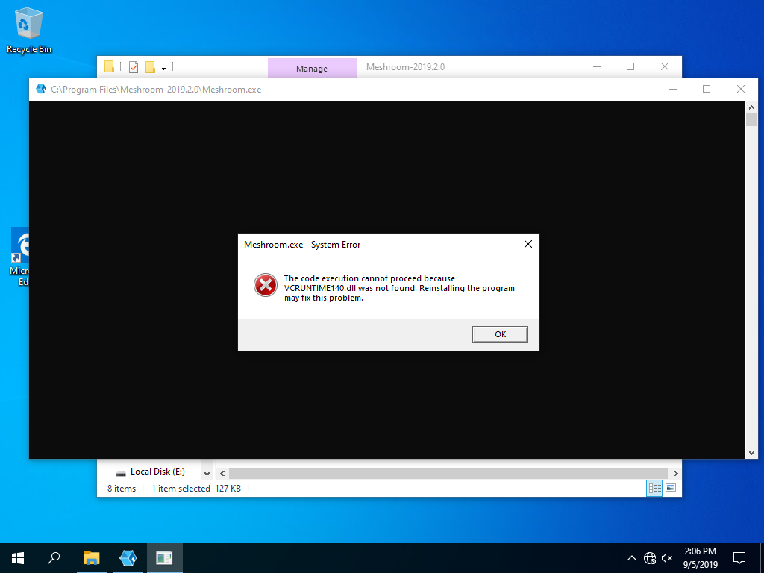The width and height of the screenshot is (764, 573).
Task: Expand the hidden icons chevron in the system tray
Action: coord(631,557)
